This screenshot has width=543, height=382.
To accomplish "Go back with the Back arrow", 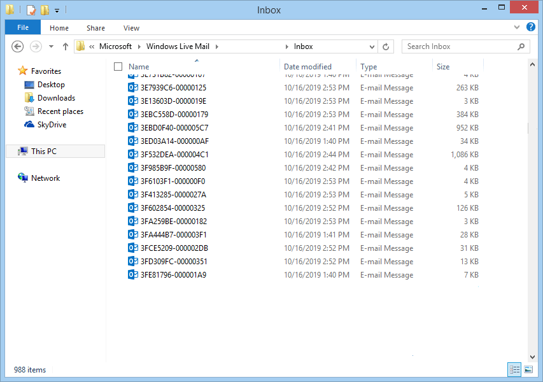I will [x=17, y=46].
